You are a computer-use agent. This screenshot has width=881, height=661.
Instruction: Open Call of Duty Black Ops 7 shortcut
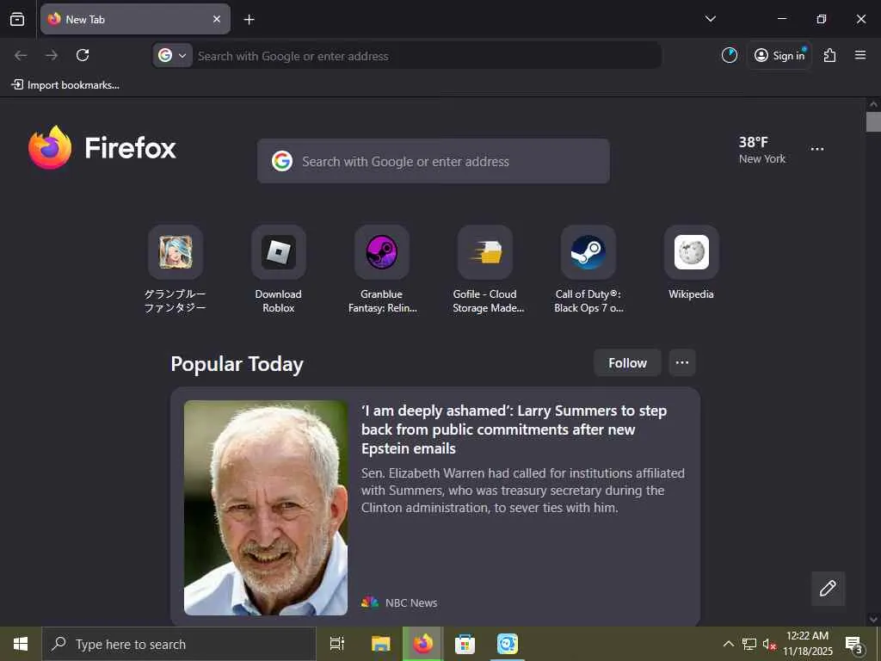(x=588, y=269)
